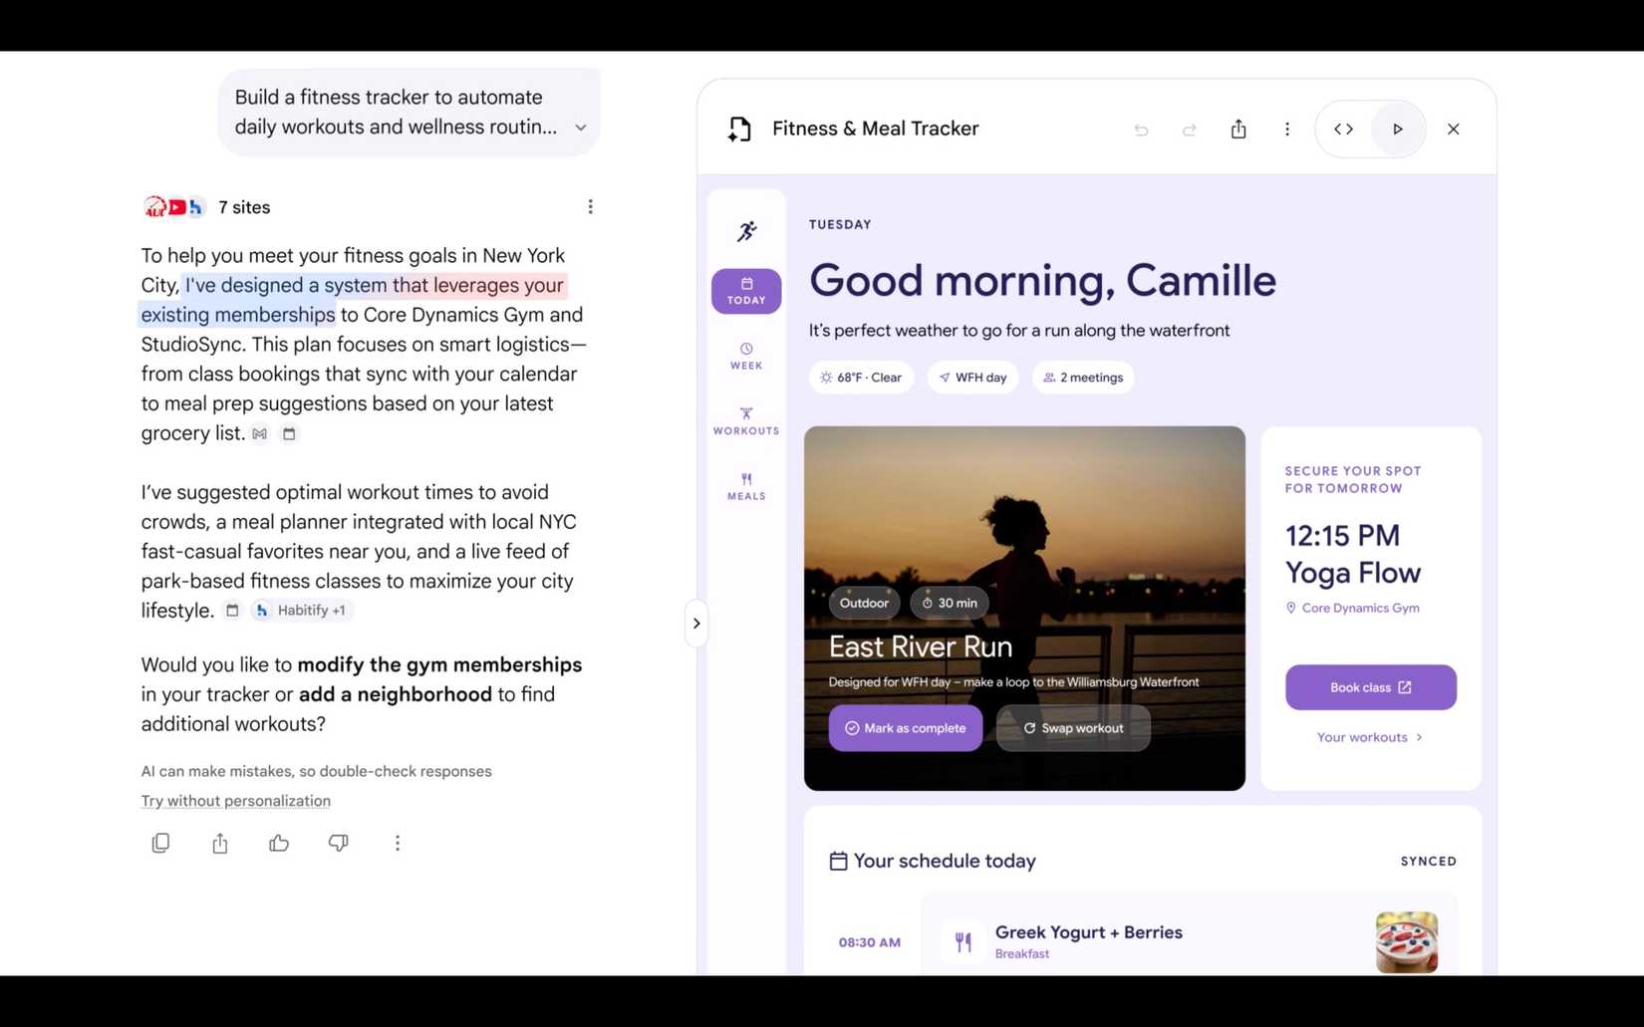Redo the canvas change

coord(1189,129)
